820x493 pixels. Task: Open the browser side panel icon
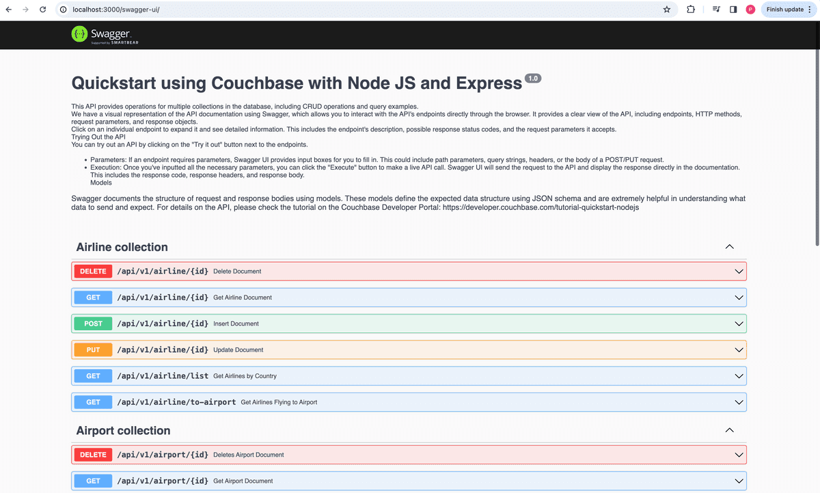click(733, 10)
